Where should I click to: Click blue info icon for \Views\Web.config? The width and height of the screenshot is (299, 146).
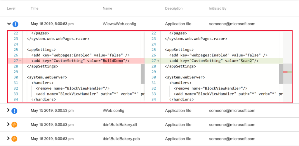15,24
